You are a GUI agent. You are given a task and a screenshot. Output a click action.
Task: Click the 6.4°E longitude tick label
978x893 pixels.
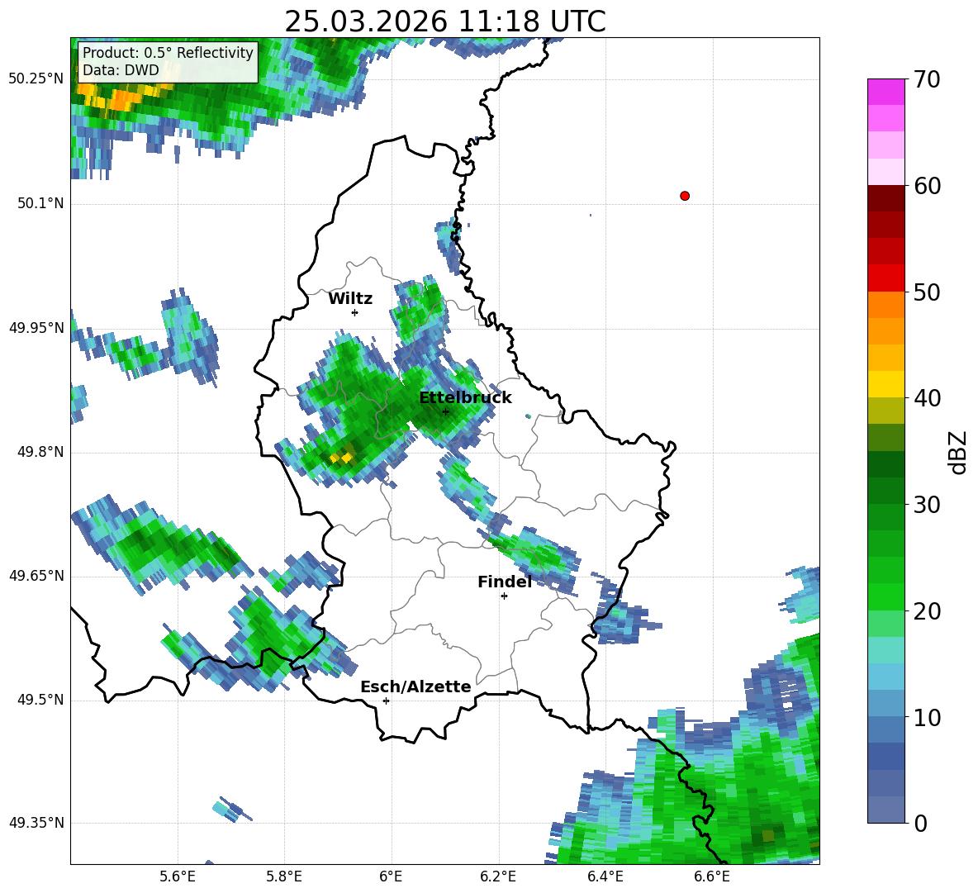click(x=605, y=876)
